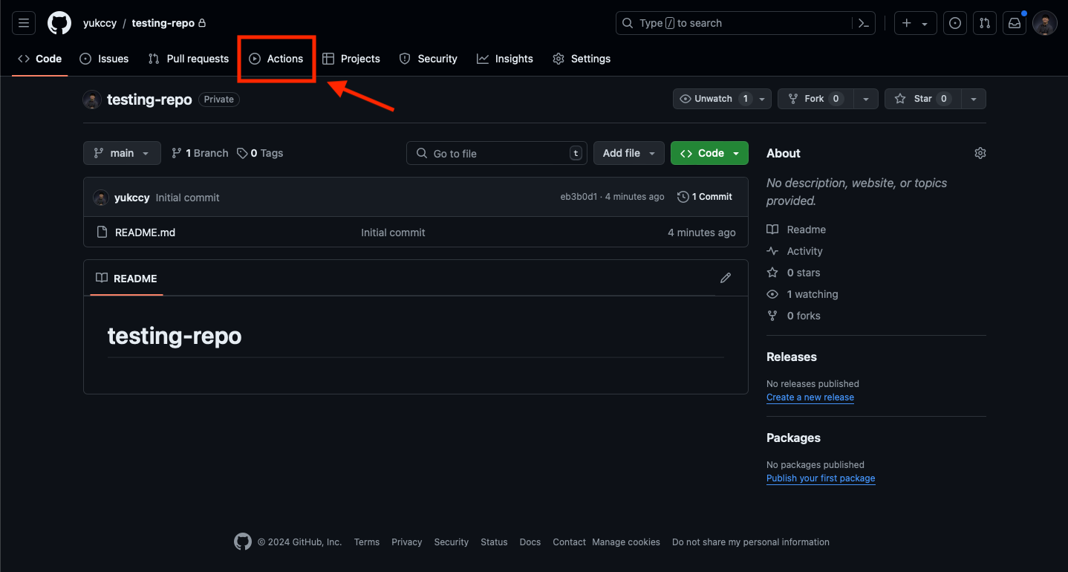Open the testing-repo title link
Viewport: 1068px width, 572px height.
(149, 100)
